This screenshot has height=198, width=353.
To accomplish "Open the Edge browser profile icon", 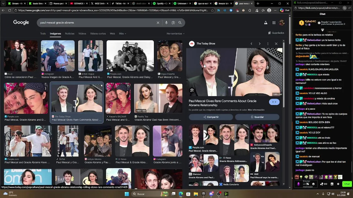I will tap(269, 10).
